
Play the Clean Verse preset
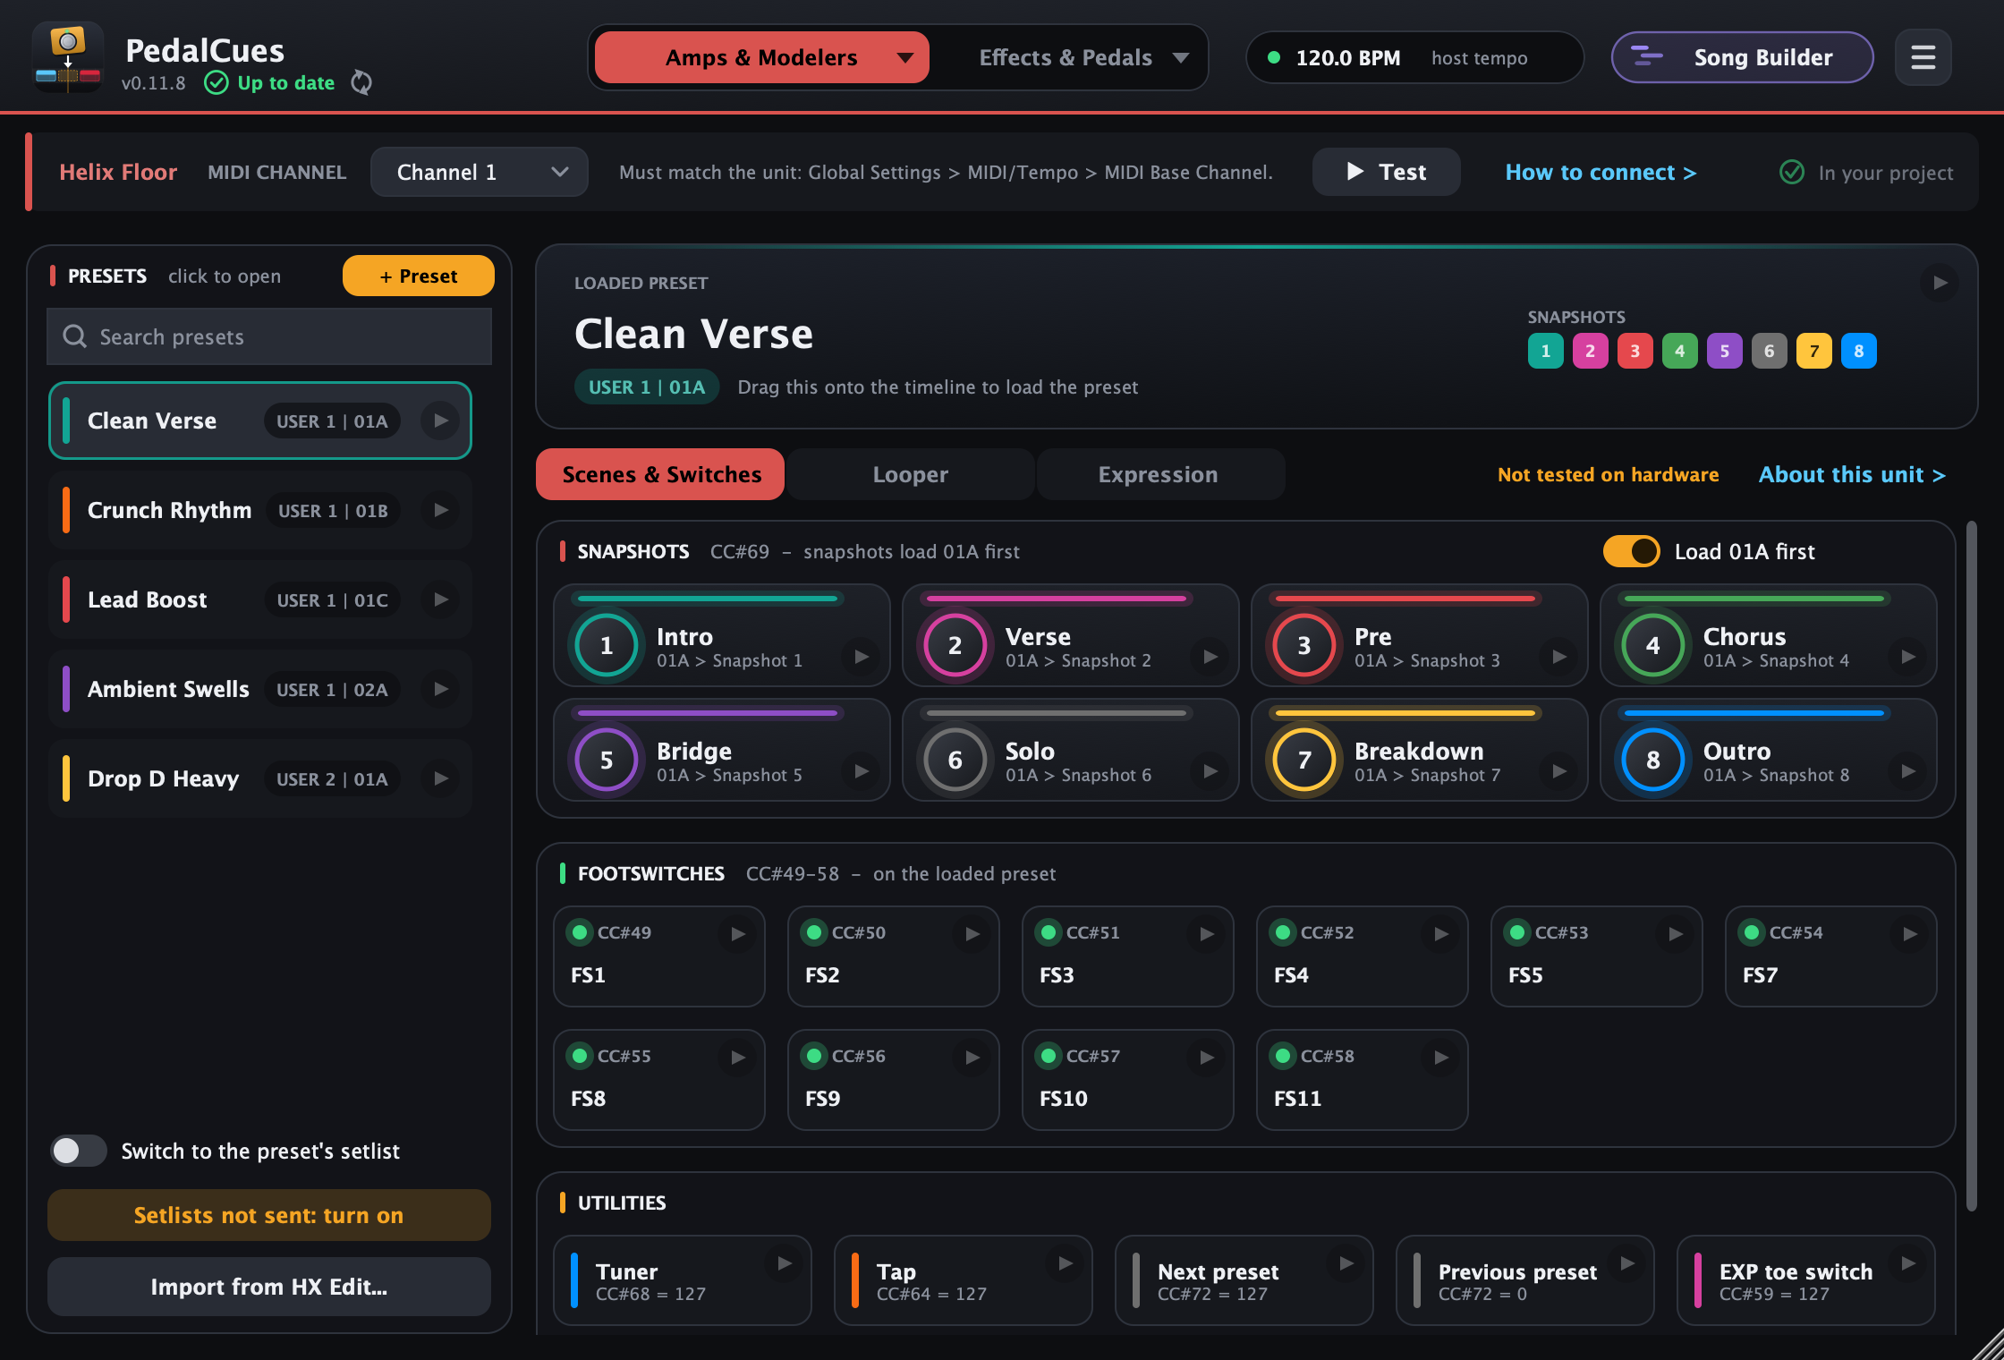click(x=440, y=421)
